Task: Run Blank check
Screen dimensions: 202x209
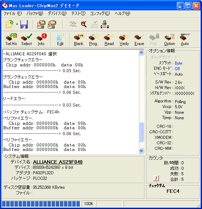Action: point(78,40)
